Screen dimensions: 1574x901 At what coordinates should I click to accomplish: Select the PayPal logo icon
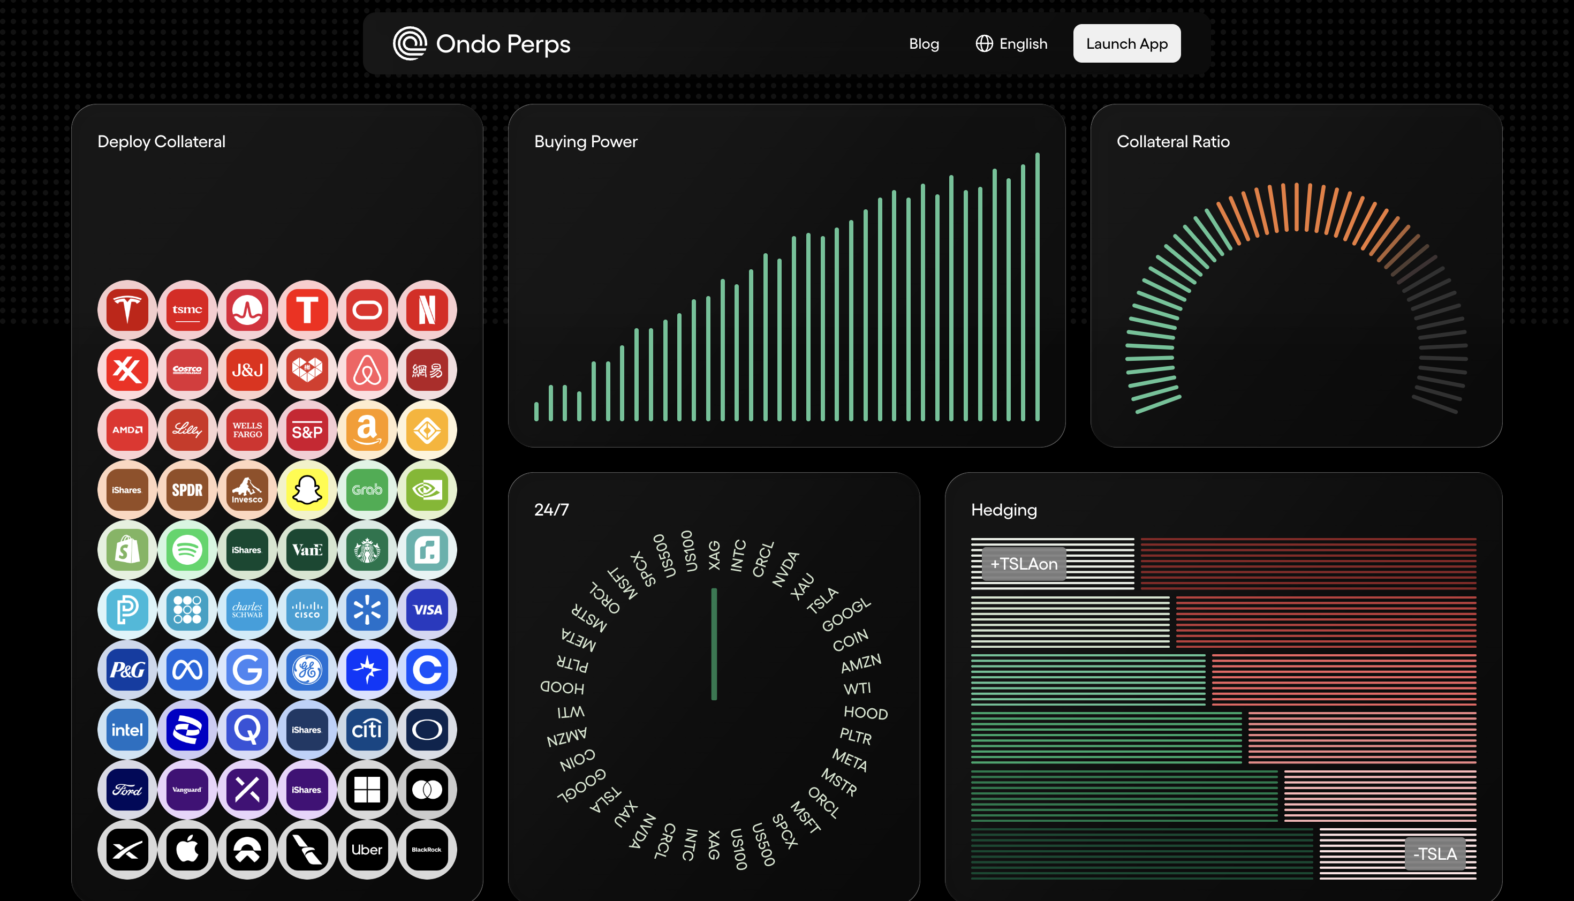pyautogui.click(x=127, y=610)
